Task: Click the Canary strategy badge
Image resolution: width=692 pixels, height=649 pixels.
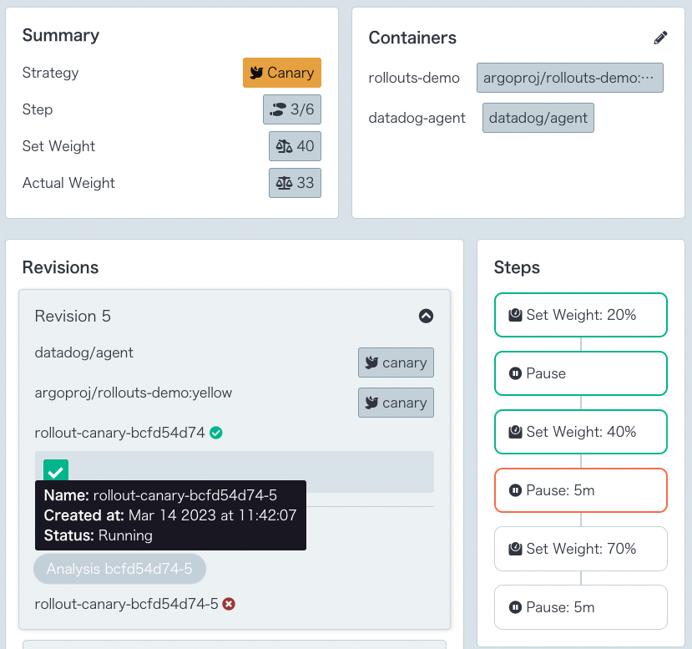Action: [282, 73]
